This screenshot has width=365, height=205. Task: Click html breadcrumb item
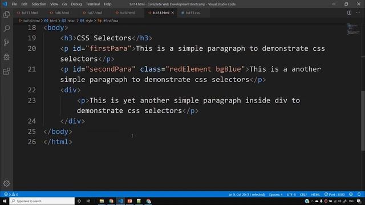pyautogui.click(x=53, y=20)
